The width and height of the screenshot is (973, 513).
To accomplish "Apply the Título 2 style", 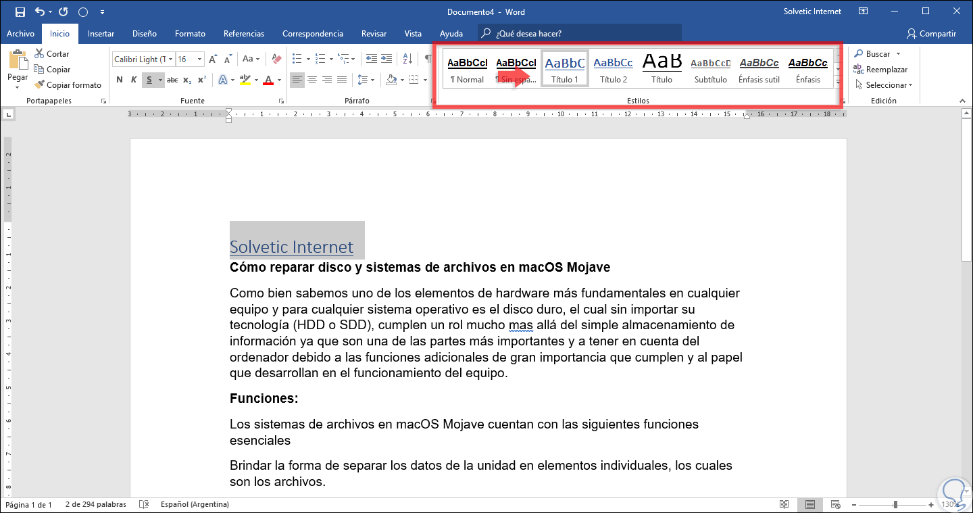I will 614,68.
